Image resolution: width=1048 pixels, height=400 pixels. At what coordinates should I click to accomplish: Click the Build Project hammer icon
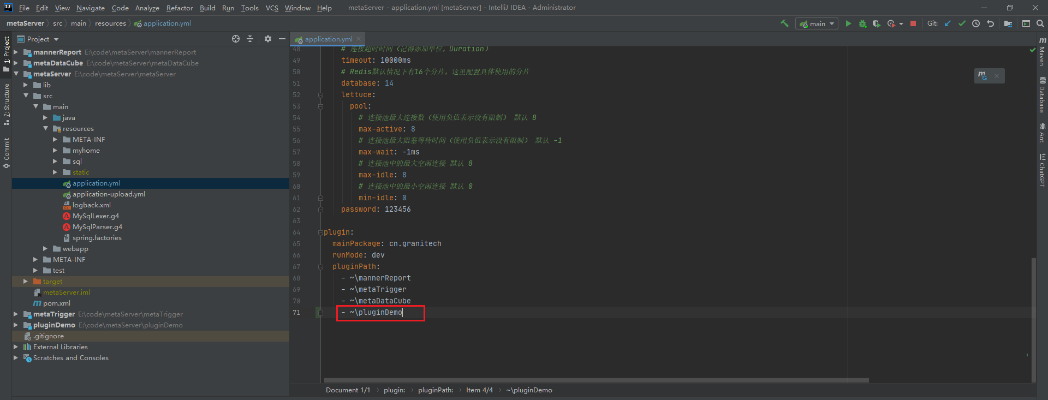784,23
